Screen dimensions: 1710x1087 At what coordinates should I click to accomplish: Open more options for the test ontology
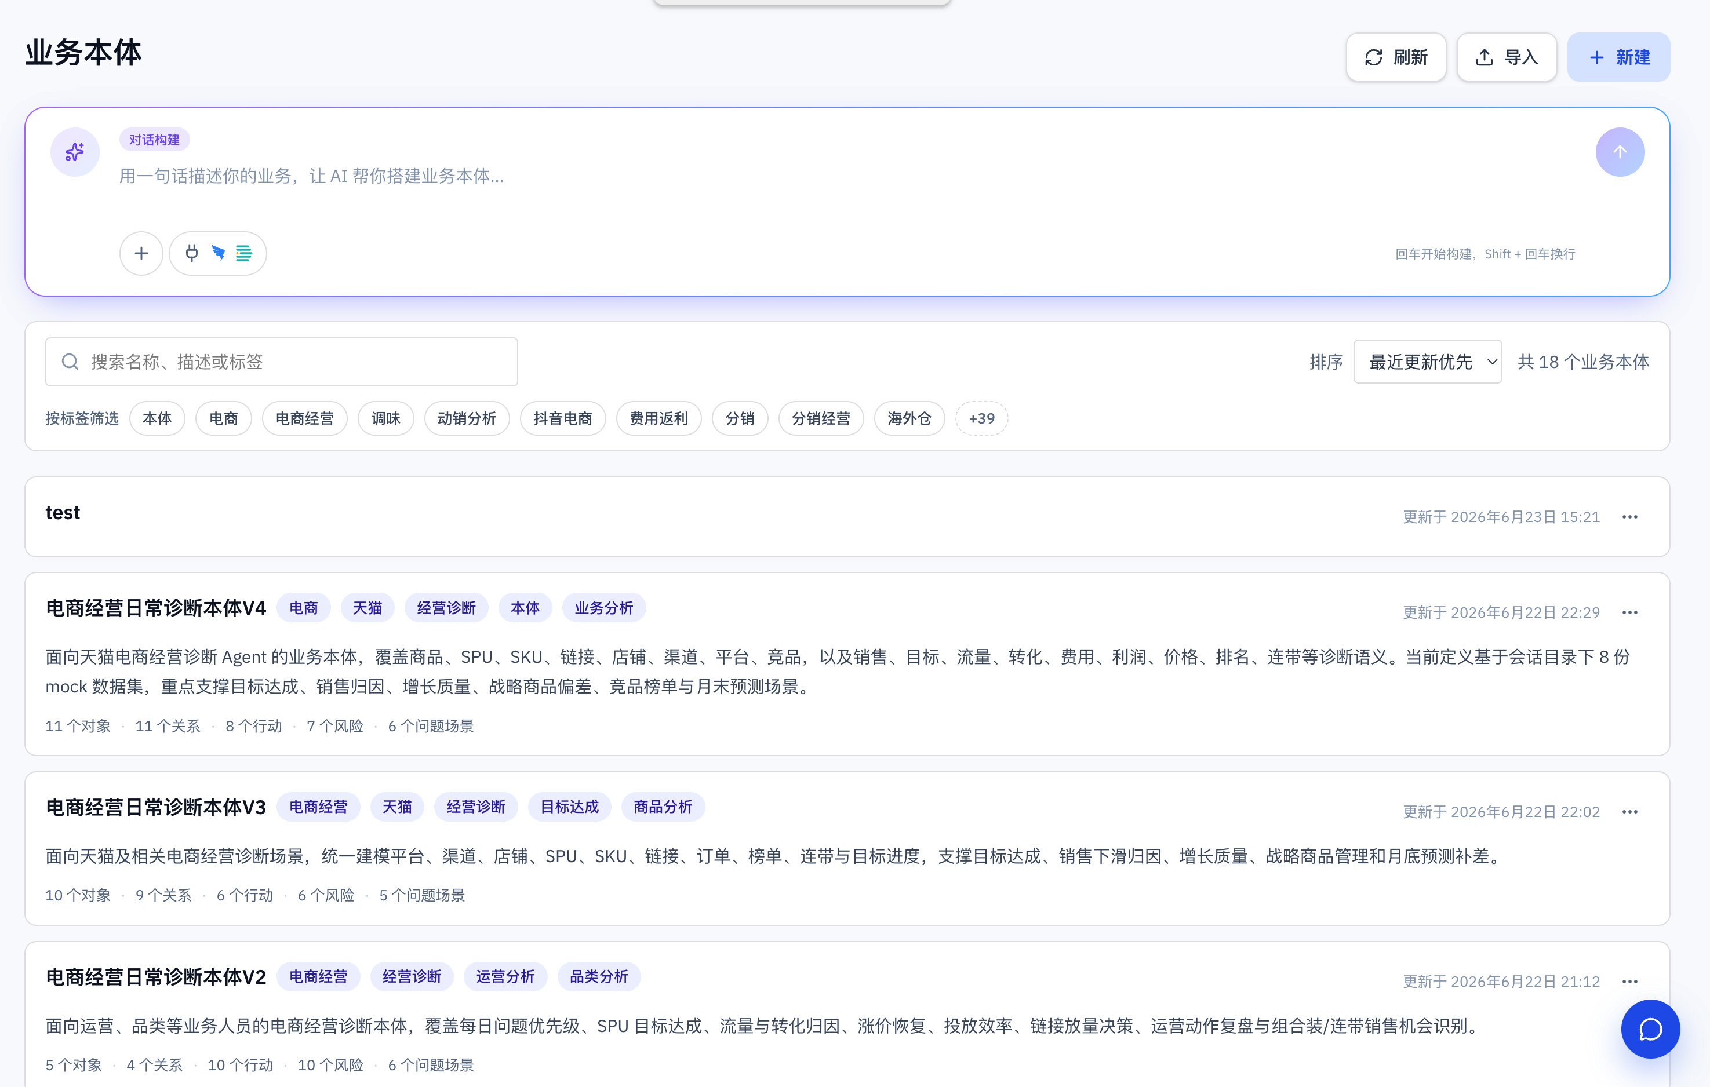point(1630,517)
